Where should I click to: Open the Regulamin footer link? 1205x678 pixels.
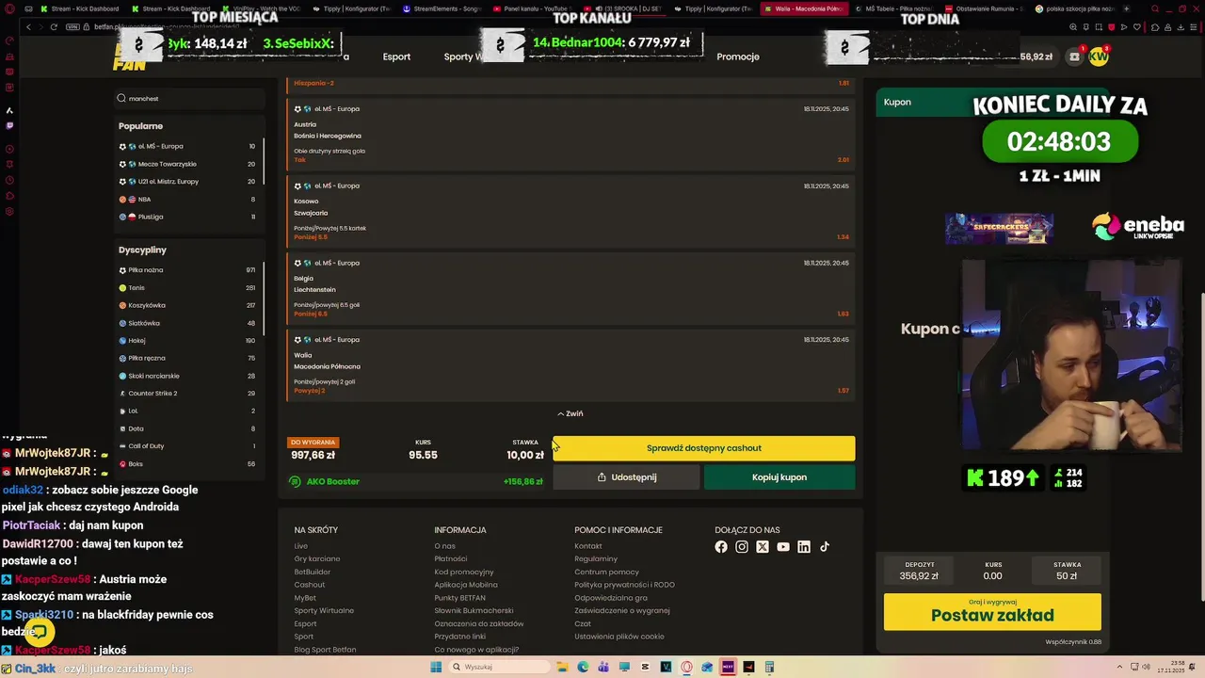pos(596,559)
